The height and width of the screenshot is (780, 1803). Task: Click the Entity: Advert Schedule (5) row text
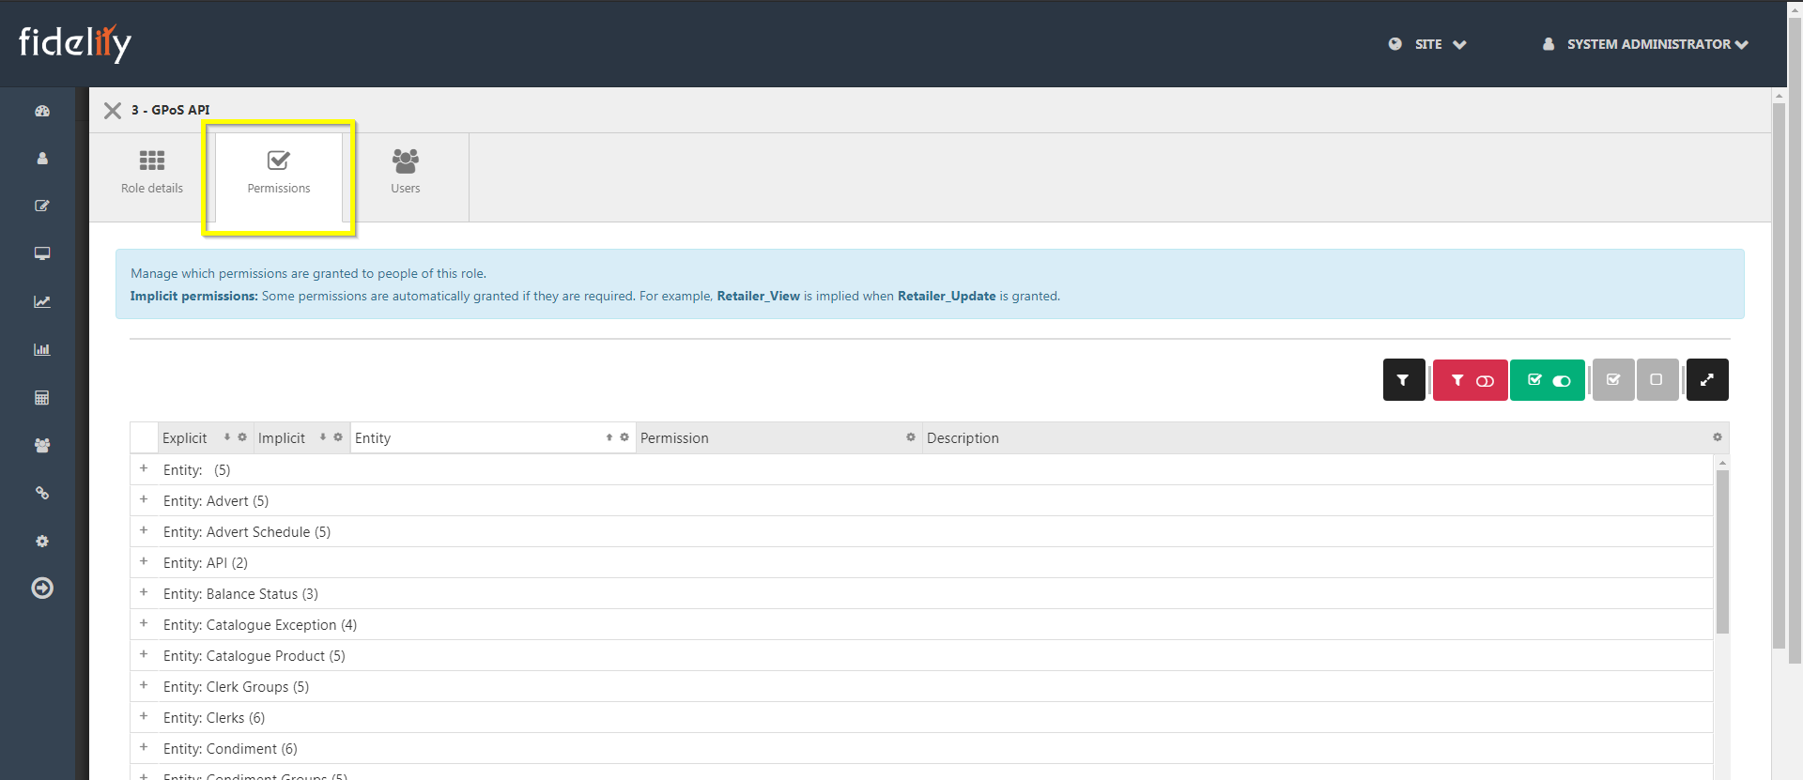coord(247,532)
